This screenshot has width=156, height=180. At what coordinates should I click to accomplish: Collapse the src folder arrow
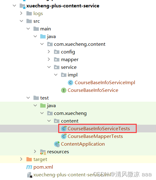pyautogui.click(x=21, y=21)
